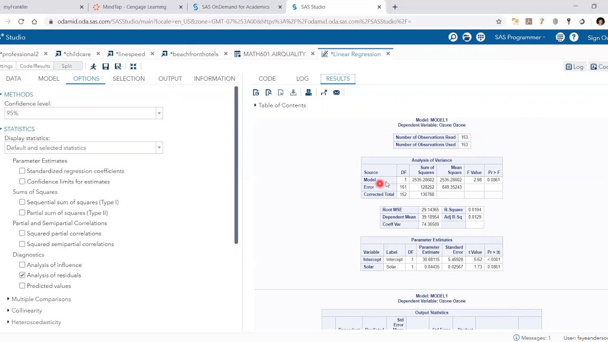608x342 pixels.
Task: Enable Confidence limits for estimates
Action: point(22,181)
